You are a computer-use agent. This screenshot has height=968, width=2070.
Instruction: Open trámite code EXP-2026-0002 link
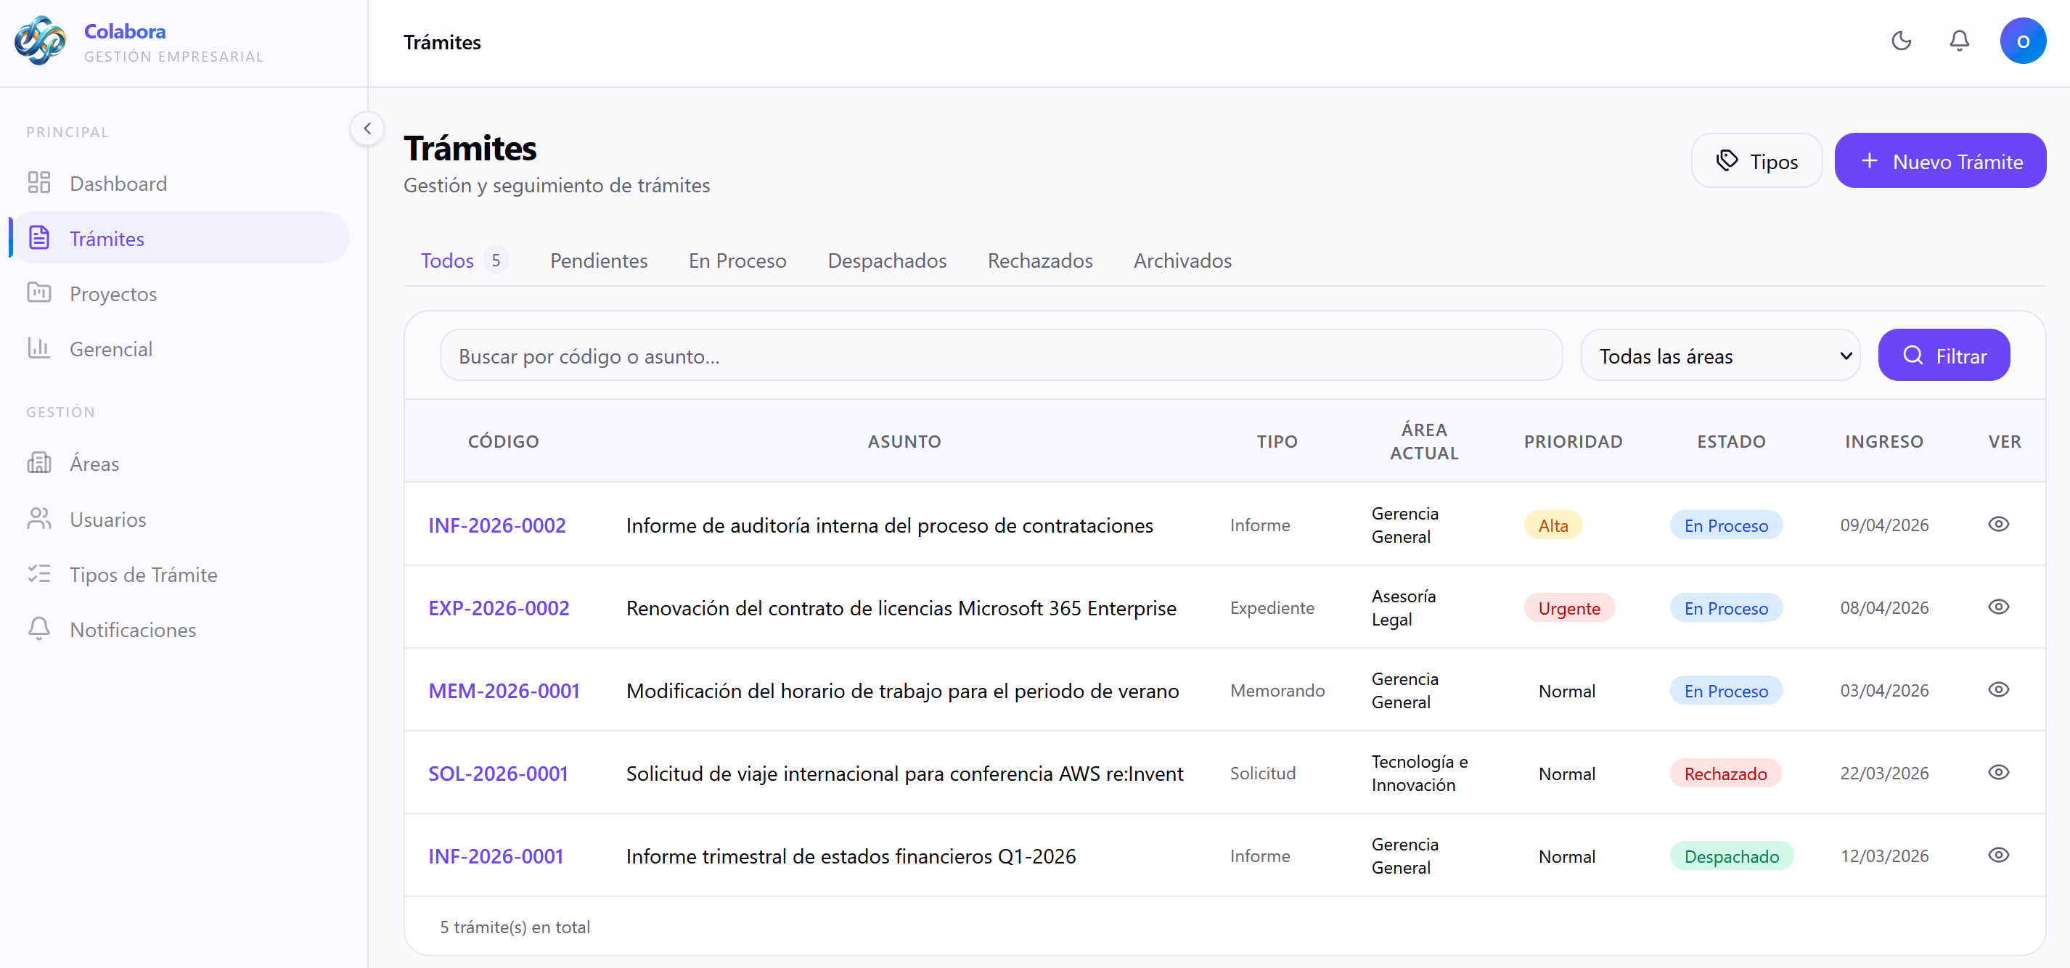point(498,608)
